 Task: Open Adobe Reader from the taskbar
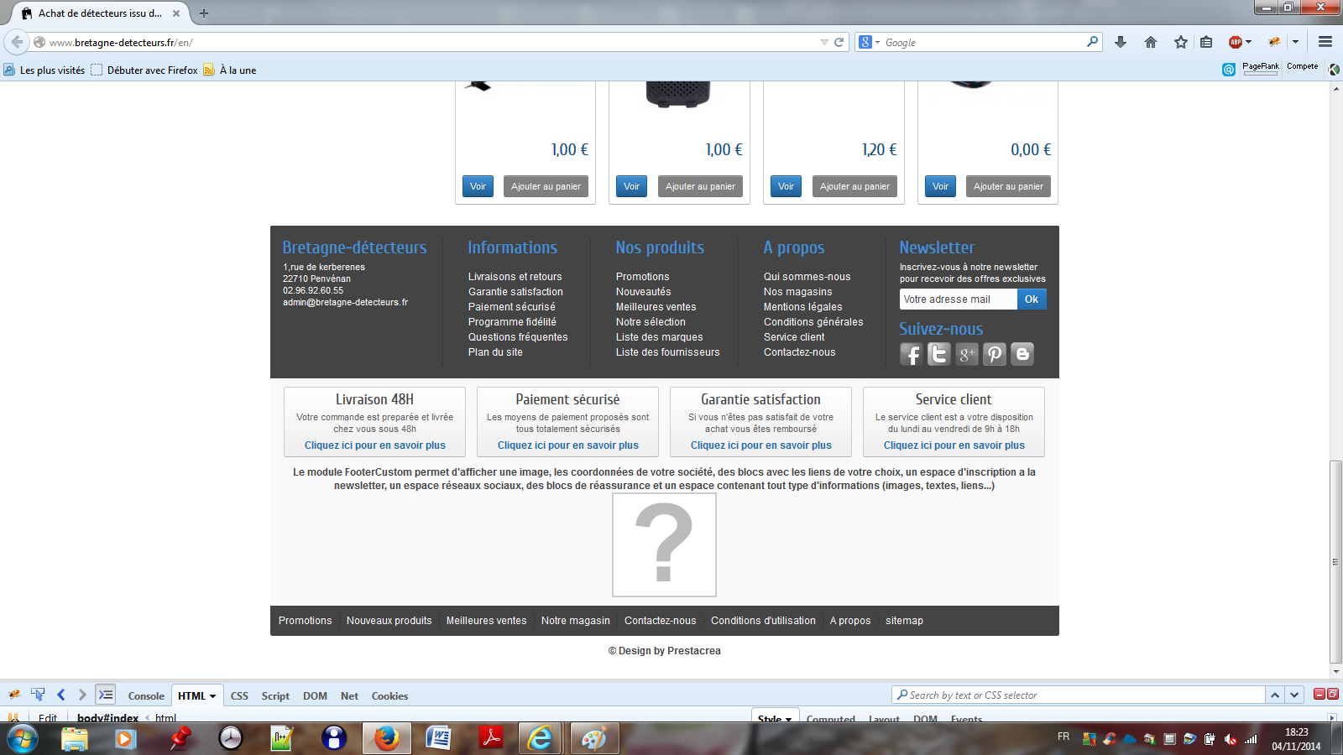490,738
